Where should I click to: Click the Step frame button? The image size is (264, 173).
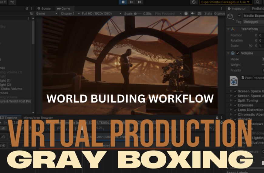[x=139, y=2]
